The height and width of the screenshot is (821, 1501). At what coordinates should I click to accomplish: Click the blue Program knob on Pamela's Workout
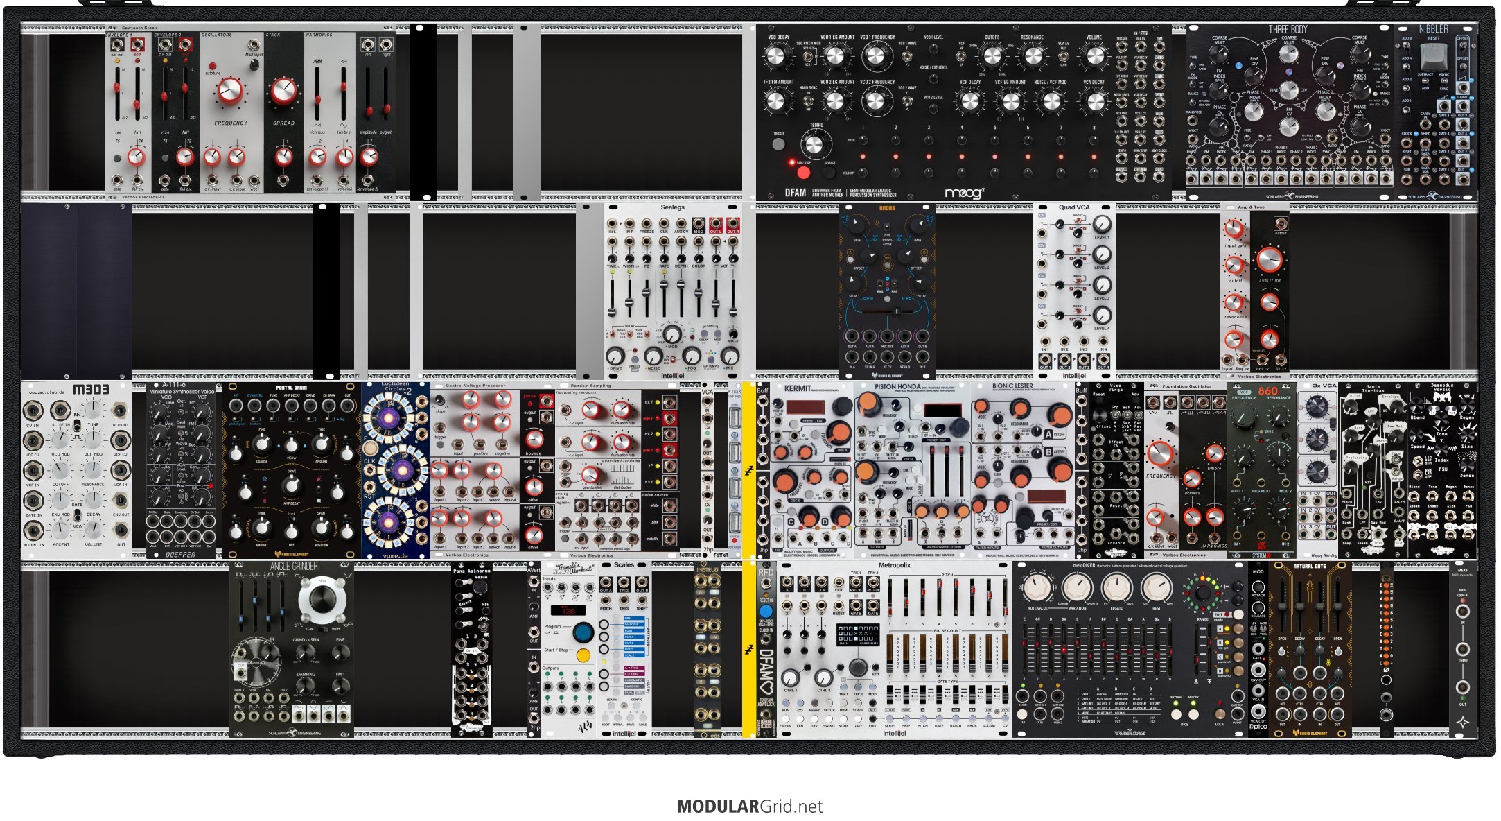pyautogui.click(x=583, y=632)
